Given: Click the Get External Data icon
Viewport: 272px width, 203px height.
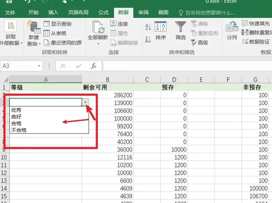Looking at the screenshot, I should pyautogui.click(x=10, y=26).
